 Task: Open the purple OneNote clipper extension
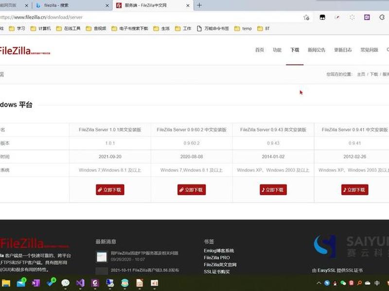[x=367, y=17]
